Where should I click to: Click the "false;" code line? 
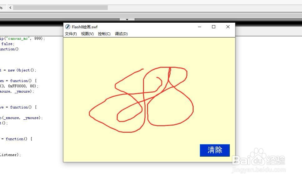(7, 44)
